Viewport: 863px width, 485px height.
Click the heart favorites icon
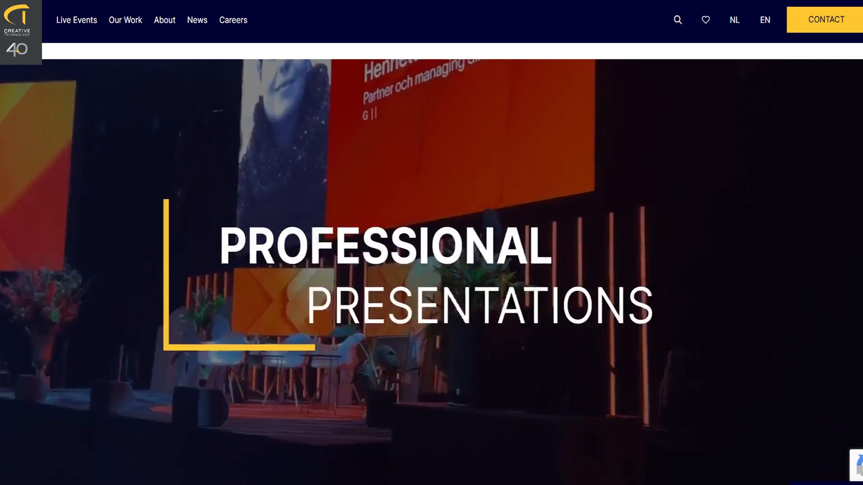(706, 20)
